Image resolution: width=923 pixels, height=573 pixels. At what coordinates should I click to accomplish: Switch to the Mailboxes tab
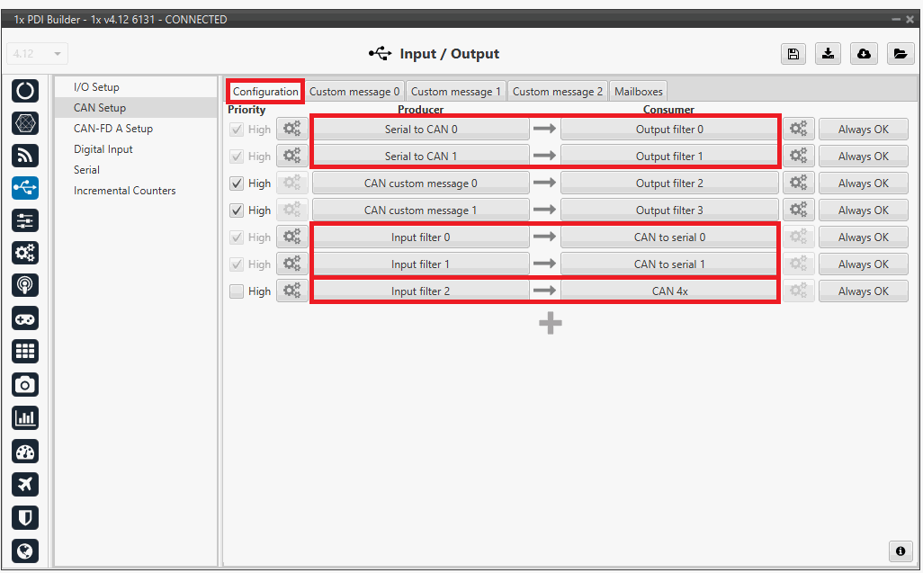pyautogui.click(x=638, y=92)
